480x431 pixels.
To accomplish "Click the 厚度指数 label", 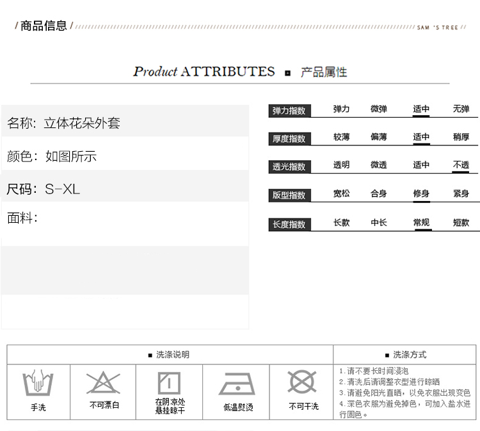I will pyautogui.click(x=289, y=138).
